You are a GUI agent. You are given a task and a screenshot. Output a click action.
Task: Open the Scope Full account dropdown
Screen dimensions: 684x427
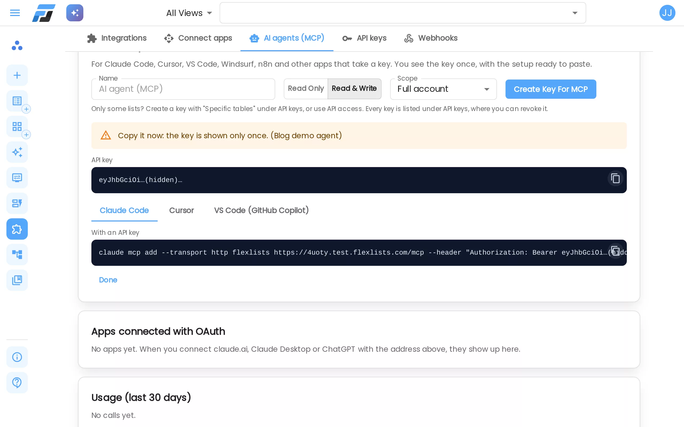(443, 89)
